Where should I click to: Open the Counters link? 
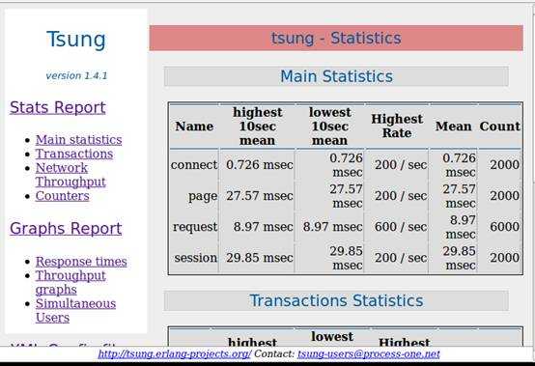(x=62, y=196)
